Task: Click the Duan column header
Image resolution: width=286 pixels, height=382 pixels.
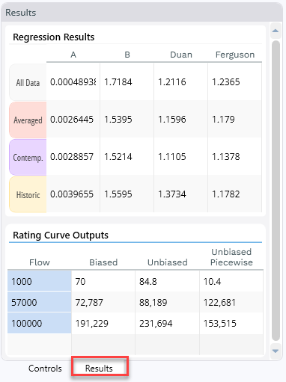Action: pyautogui.click(x=181, y=55)
